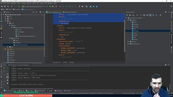Collapse the springboot-api-docker project root
Screen dimensions: 173x97
coord(4,15)
